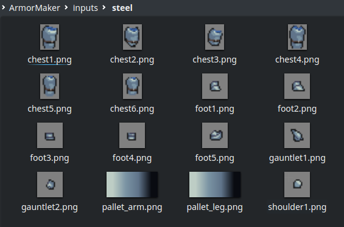Select the pallet_arm.png gradient image

pos(132,185)
